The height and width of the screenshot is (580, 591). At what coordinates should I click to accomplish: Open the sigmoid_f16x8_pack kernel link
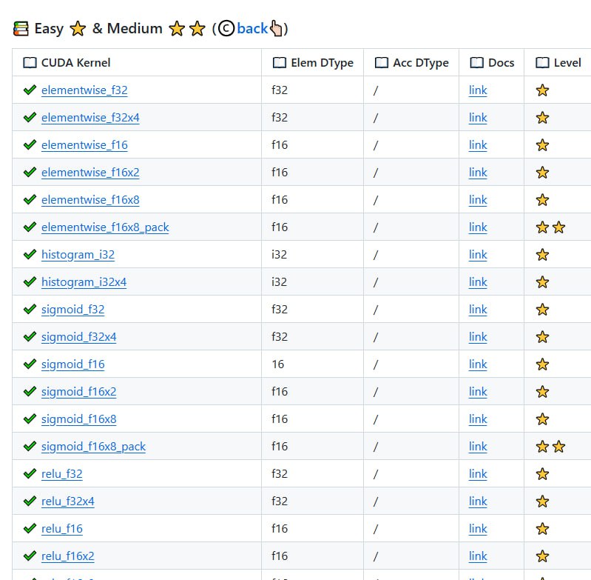(x=93, y=447)
